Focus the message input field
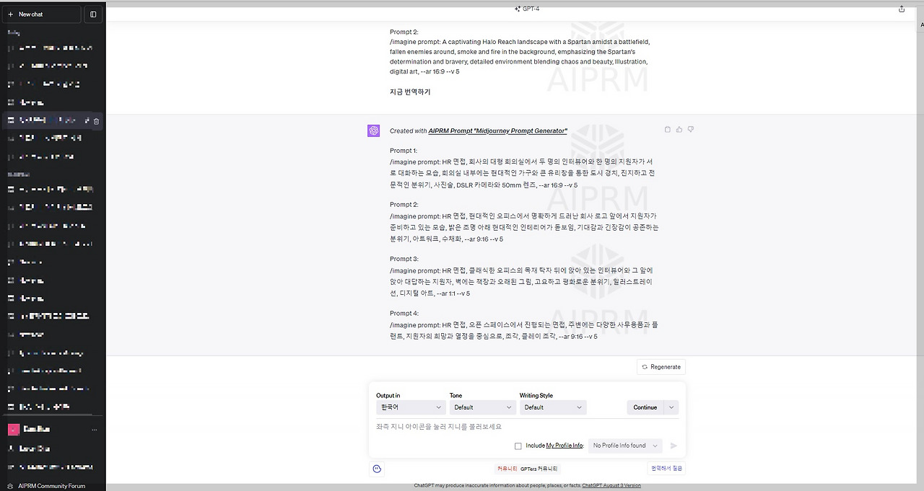 pyautogui.click(x=526, y=427)
